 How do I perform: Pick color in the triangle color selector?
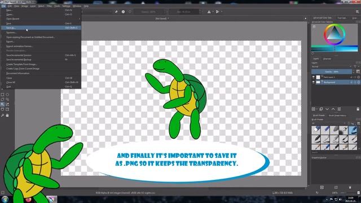point(334,34)
